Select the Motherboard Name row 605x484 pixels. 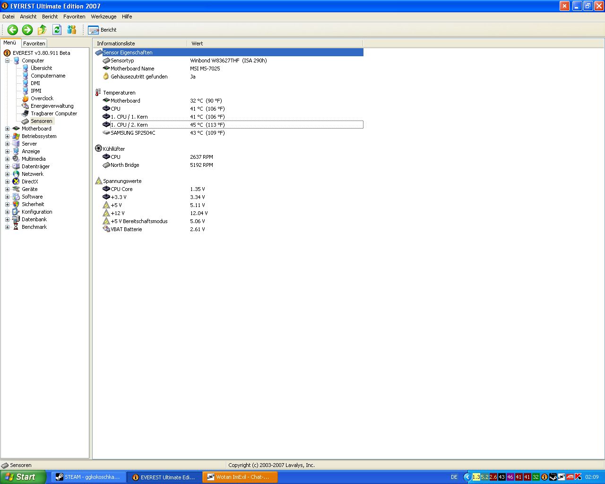tap(229, 69)
